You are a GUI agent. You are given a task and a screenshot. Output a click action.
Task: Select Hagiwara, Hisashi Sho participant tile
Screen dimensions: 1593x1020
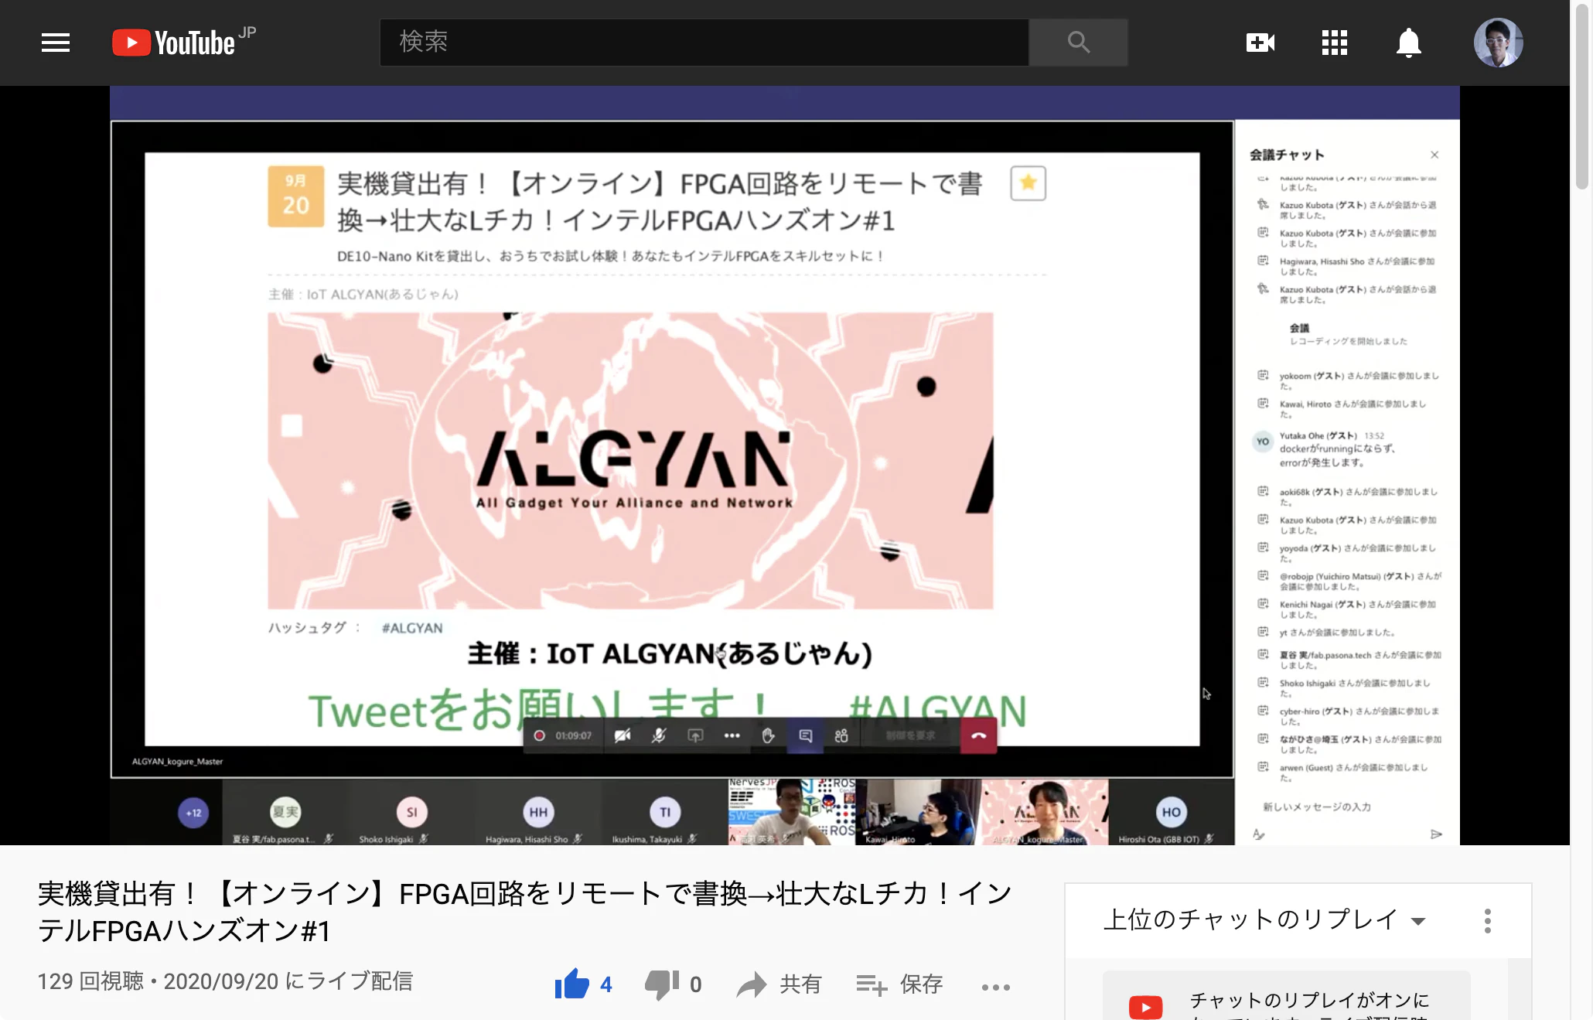538,813
